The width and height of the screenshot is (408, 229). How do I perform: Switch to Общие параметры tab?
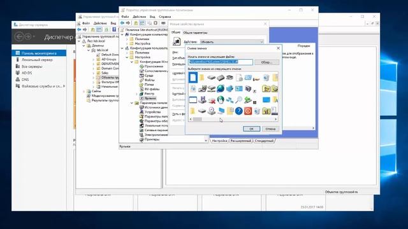pos(195,32)
